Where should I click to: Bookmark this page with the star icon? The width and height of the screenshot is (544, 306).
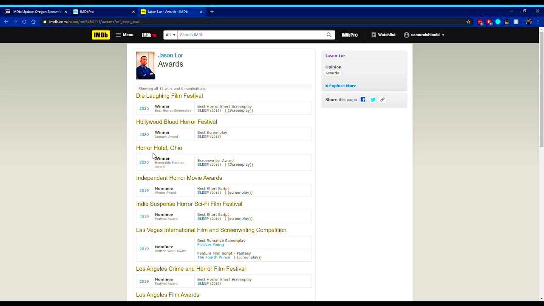coord(468,22)
